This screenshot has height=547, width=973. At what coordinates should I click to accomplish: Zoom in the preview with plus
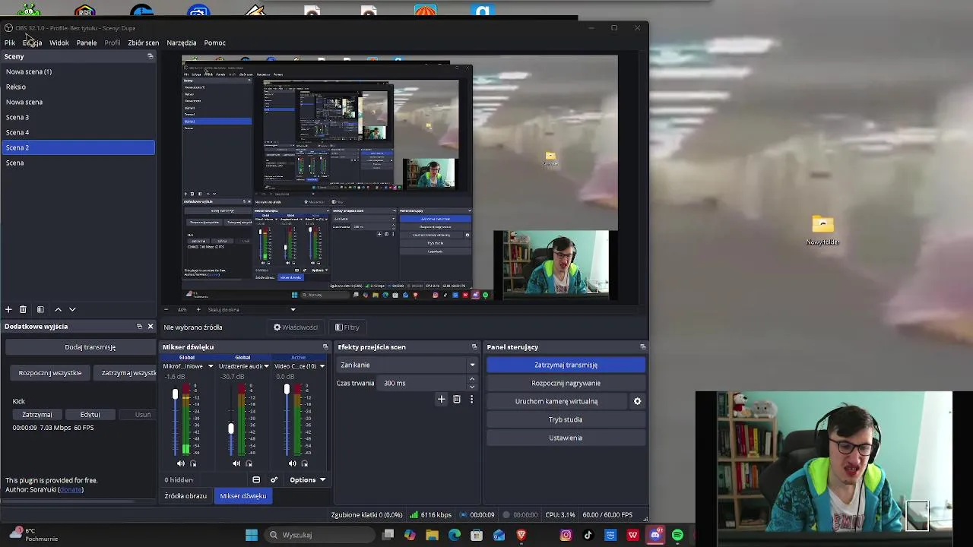pos(198,309)
